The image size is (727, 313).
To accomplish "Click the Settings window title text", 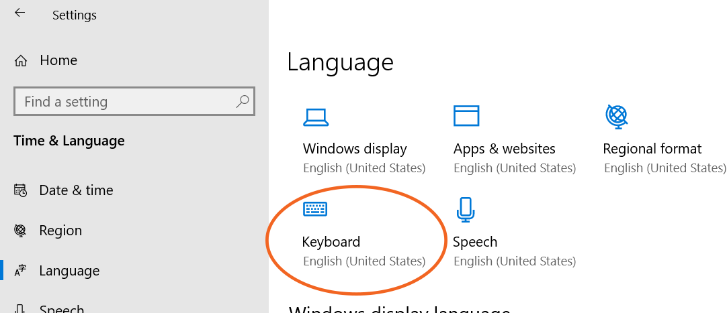I will pyautogui.click(x=75, y=15).
